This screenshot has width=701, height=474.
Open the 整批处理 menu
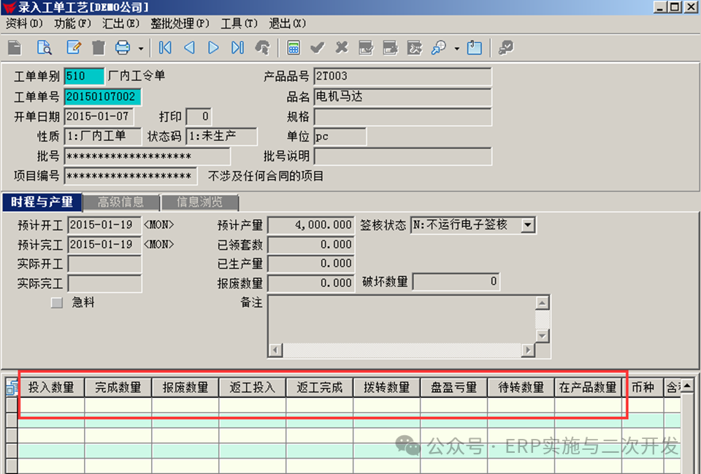click(180, 23)
